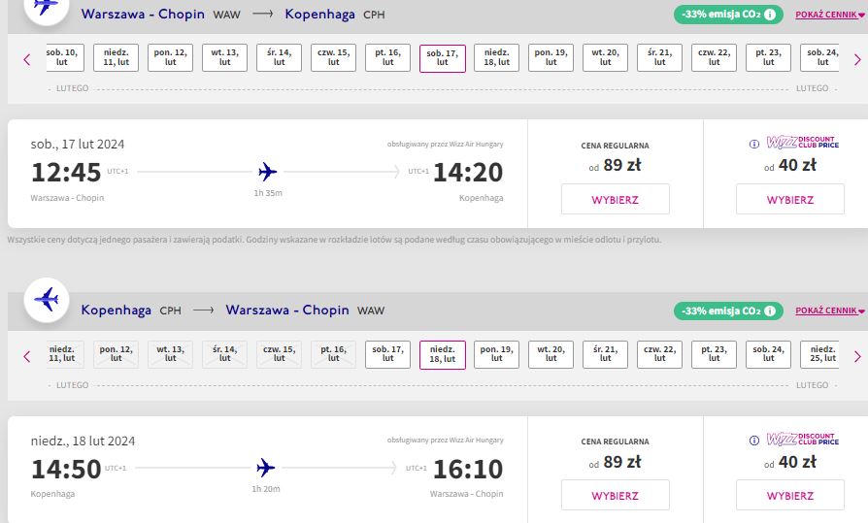Select return date pt. 23, lut

coord(714,354)
